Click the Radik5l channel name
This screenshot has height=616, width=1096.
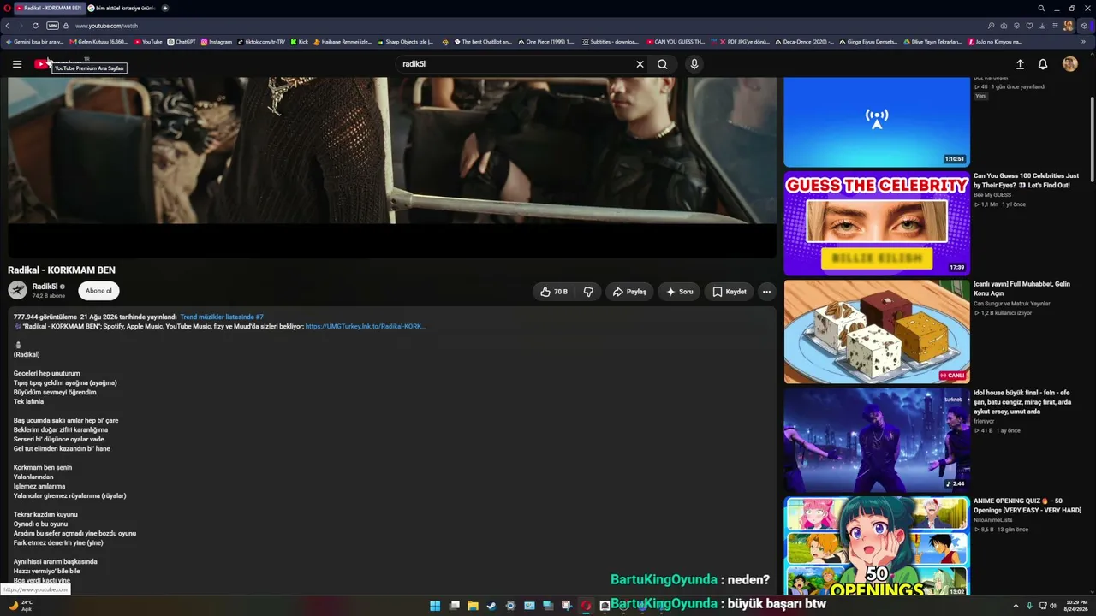(45, 287)
